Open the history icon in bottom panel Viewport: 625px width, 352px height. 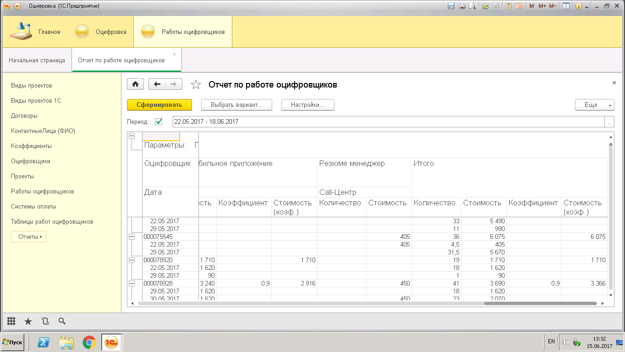45,321
